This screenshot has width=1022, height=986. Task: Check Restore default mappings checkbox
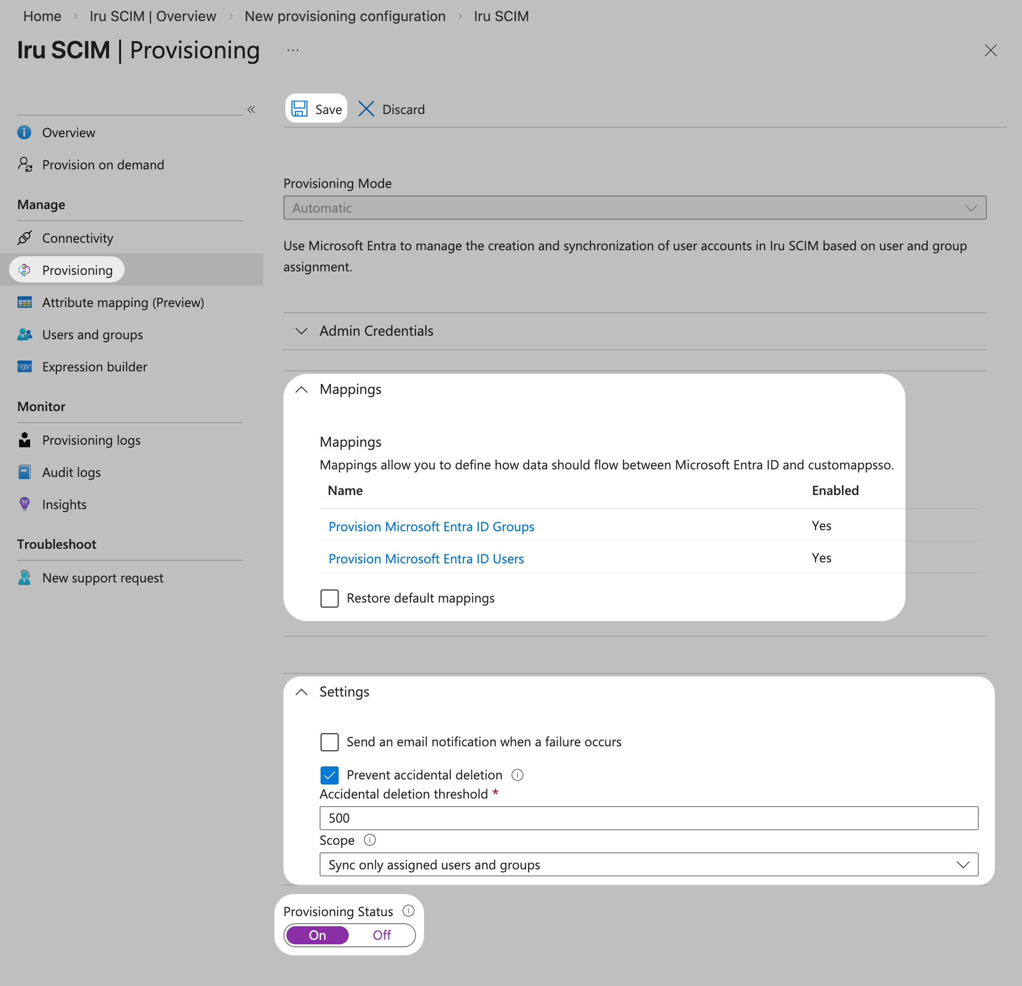[330, 598]
